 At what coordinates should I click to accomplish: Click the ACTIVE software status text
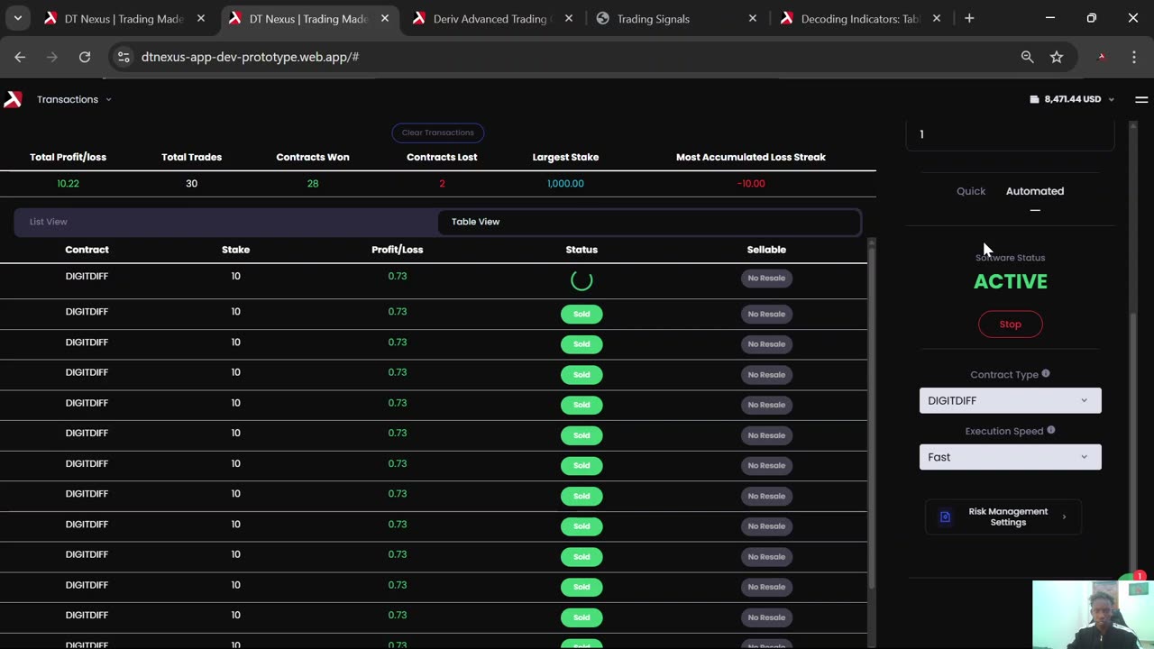coord(1011,281)
